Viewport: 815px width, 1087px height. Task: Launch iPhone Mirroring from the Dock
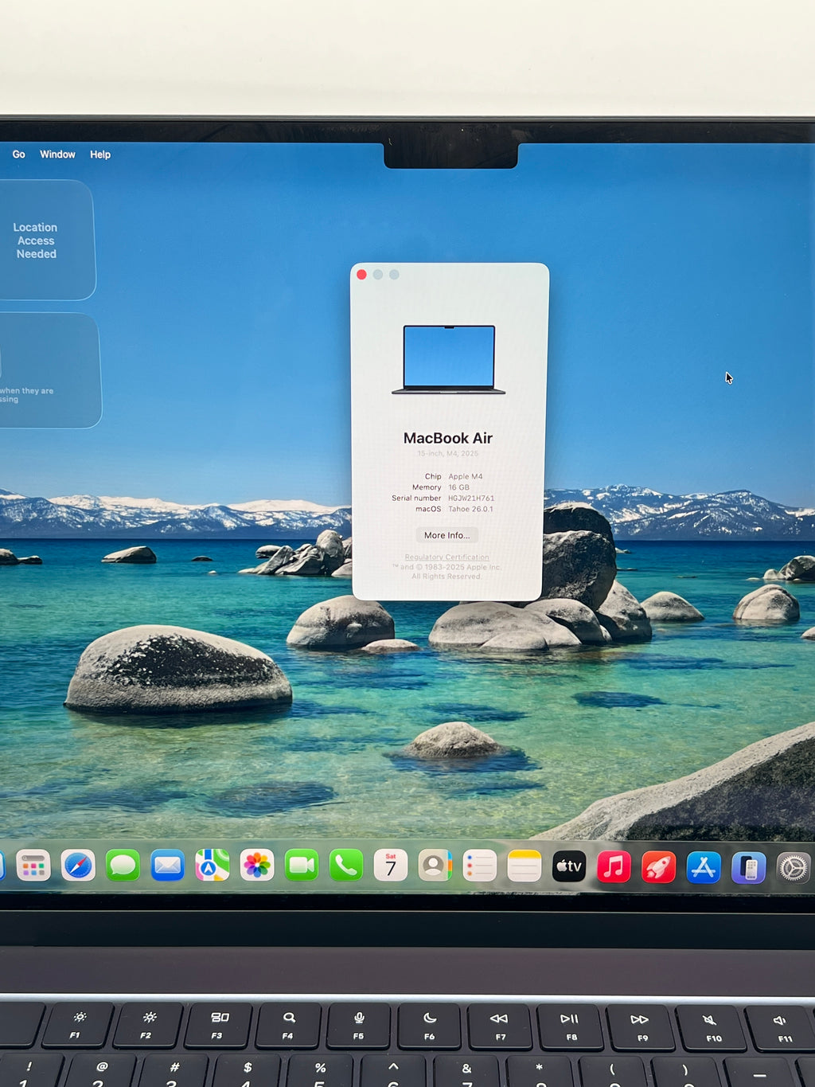coord(749,868)
